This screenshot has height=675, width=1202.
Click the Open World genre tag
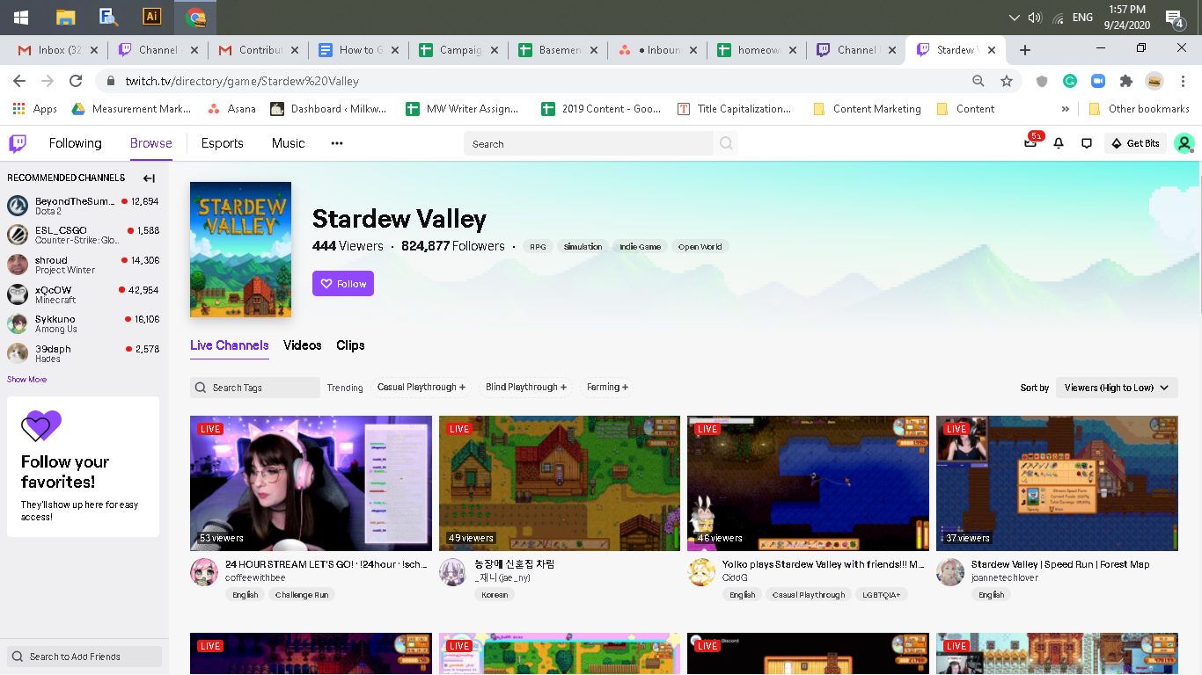point(700,247)
